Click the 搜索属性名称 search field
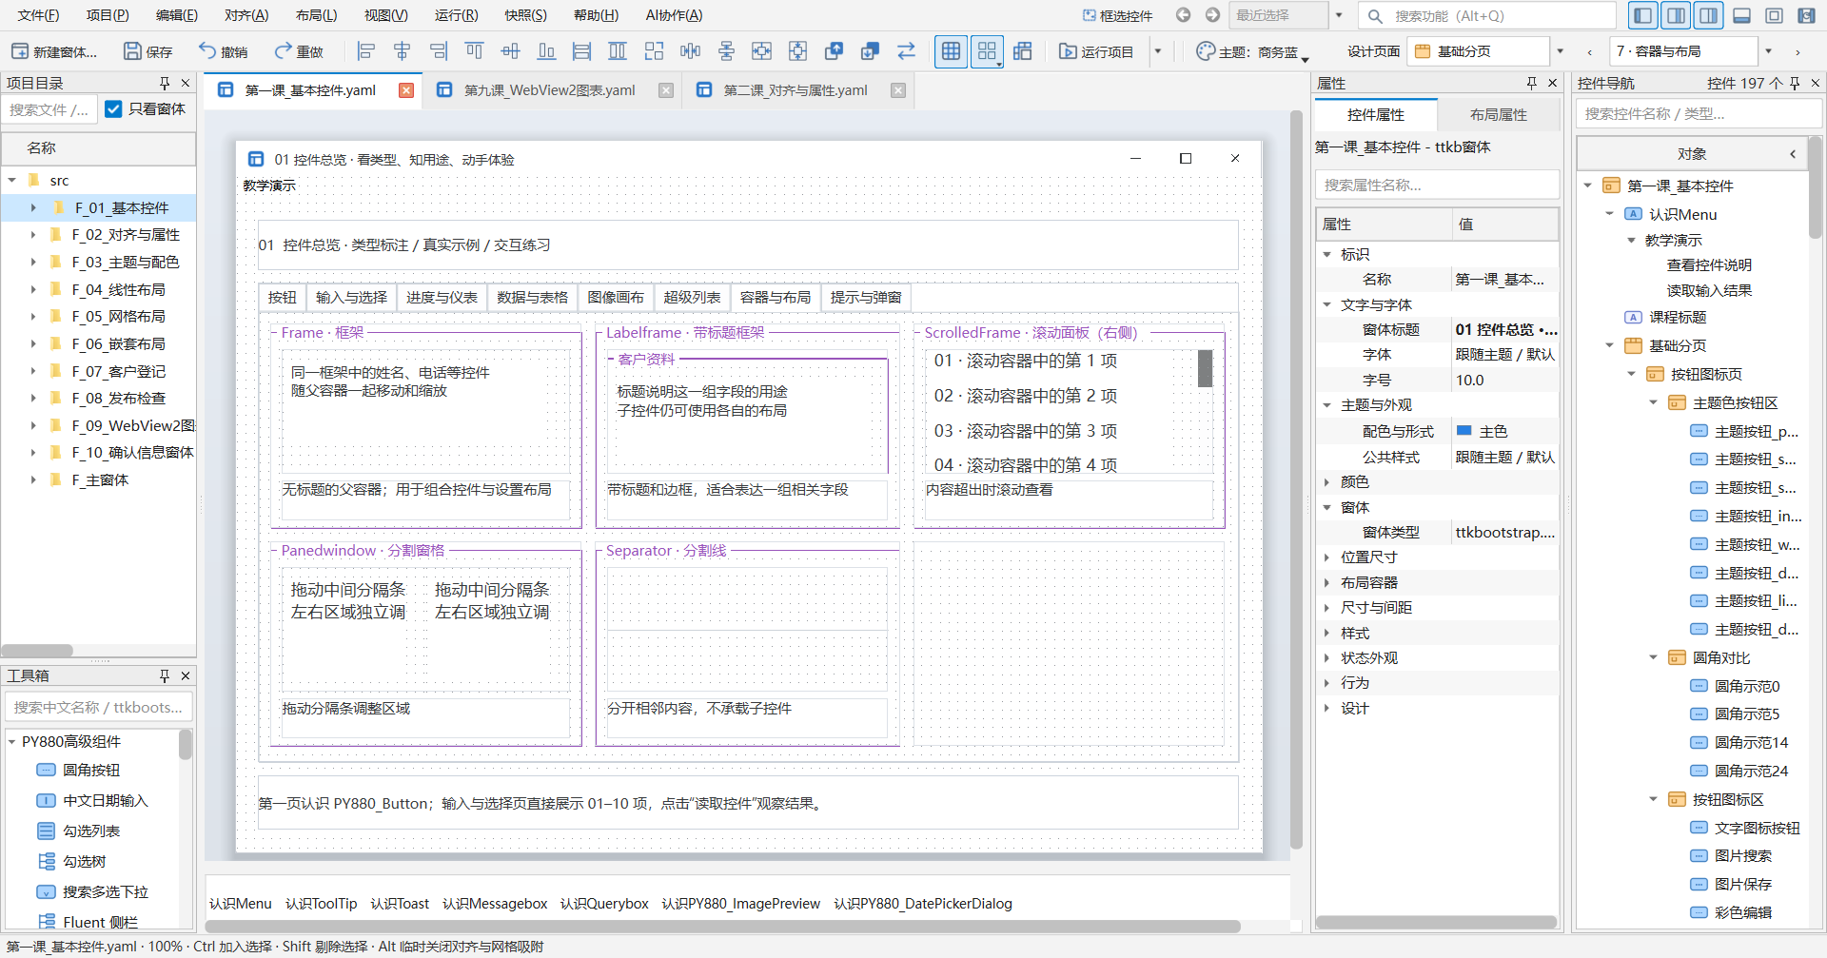 [x=1437, y=186]
